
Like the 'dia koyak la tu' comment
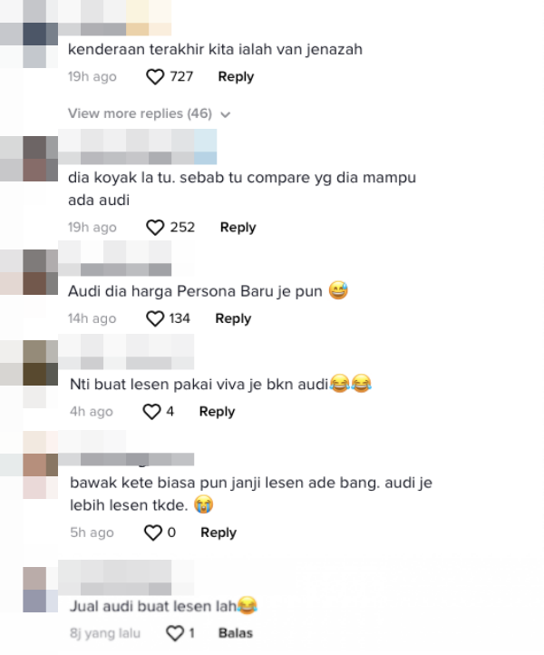pos(155,228)
